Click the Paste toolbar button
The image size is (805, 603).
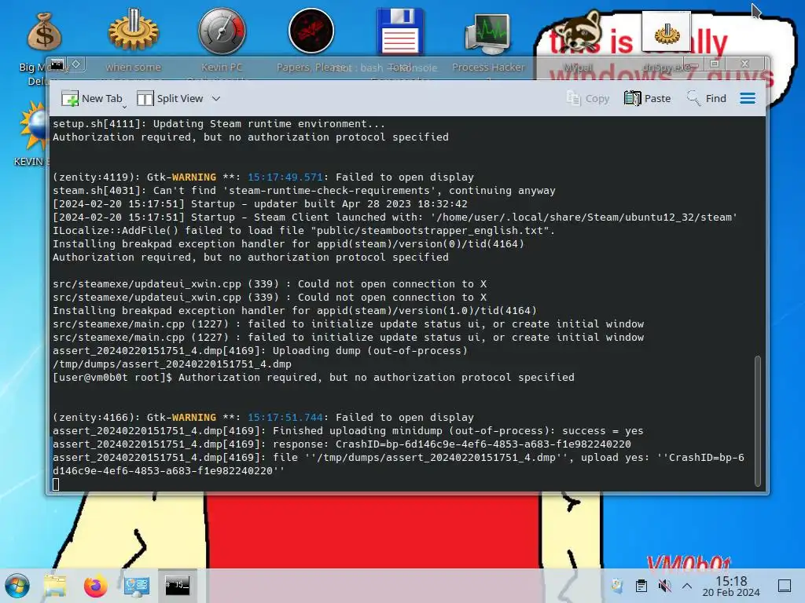coord(648,98)
